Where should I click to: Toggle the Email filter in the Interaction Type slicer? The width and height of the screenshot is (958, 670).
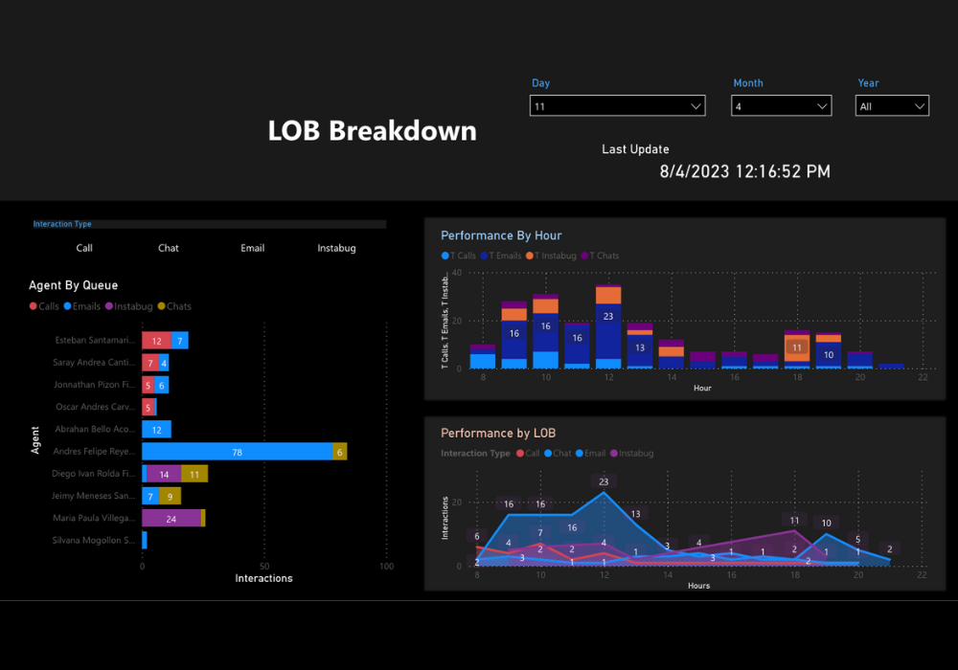(x=252, y=248)
